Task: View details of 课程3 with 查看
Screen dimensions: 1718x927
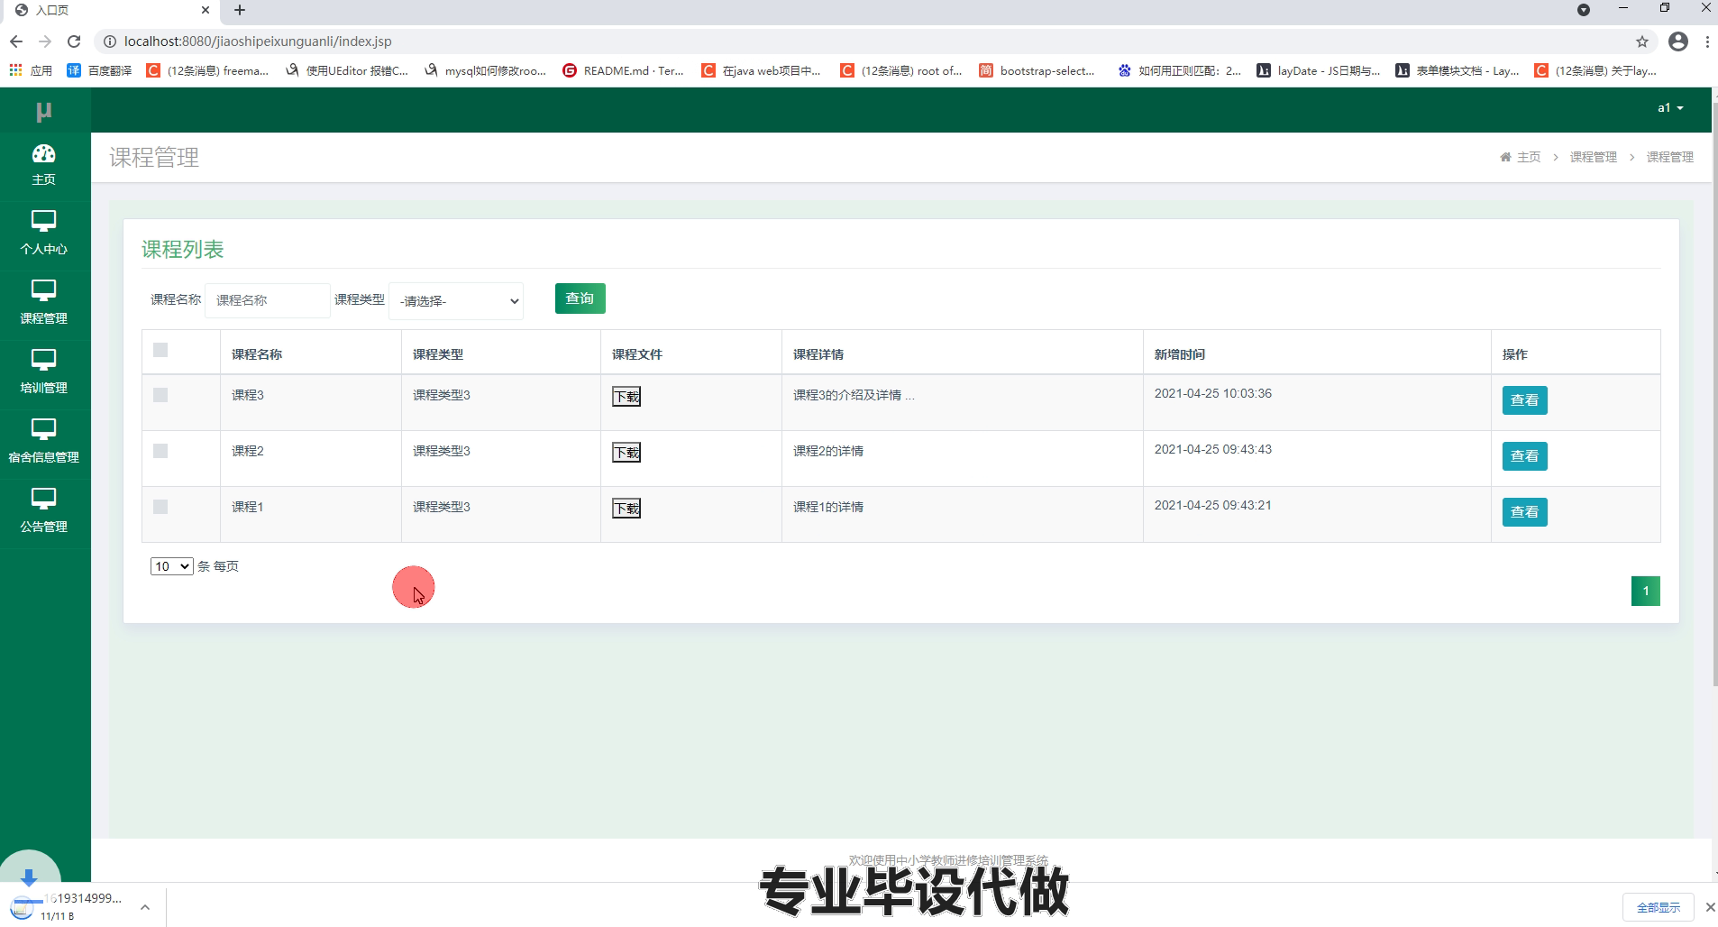Action: tap(1524, 400)
